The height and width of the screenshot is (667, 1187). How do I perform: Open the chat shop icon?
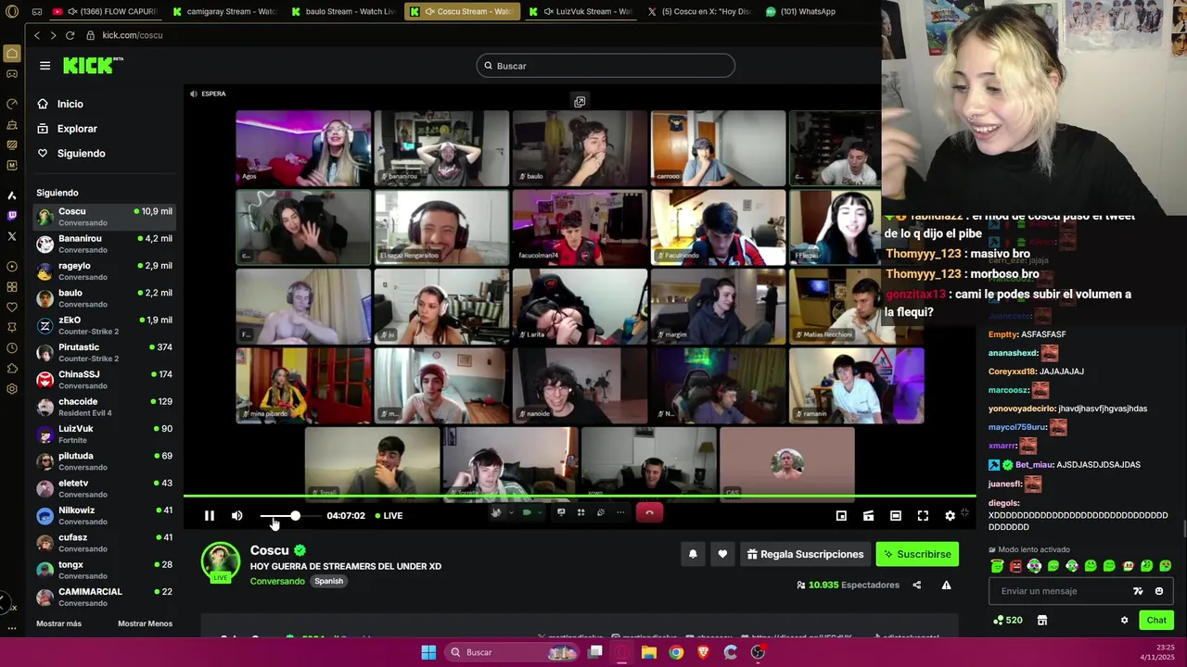pyautogui.click(x=1041, y=620)
